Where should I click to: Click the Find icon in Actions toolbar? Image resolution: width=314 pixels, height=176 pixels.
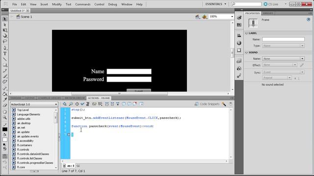(71, 104)
